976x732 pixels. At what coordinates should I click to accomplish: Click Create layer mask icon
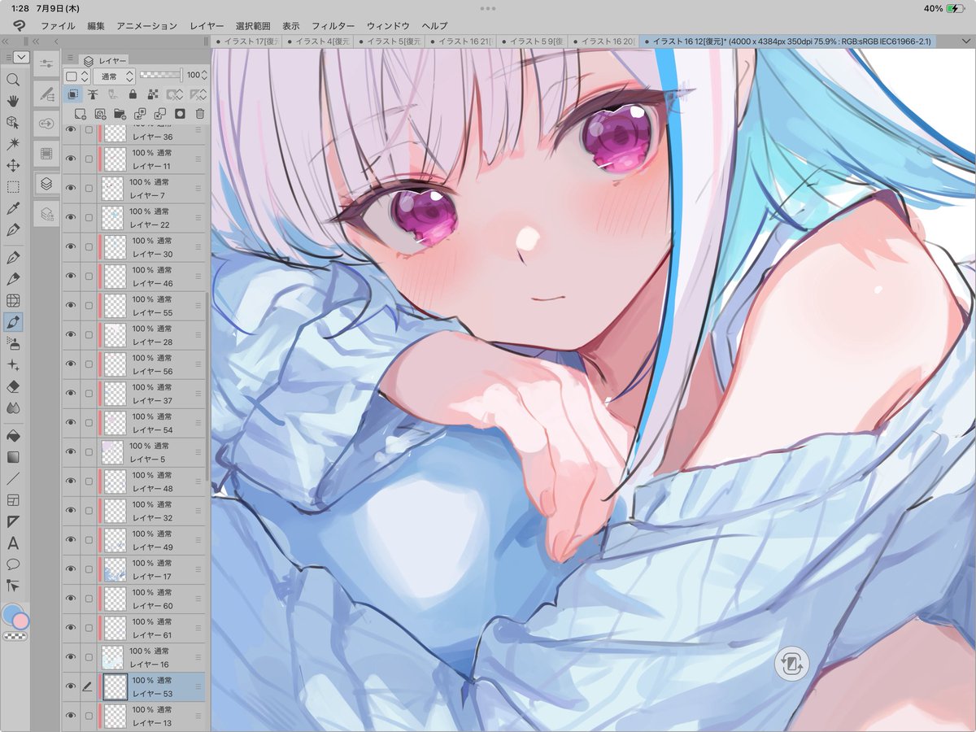point(180,114)
